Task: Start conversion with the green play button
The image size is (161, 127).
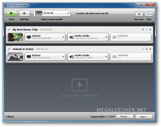Action: point(12,13)
